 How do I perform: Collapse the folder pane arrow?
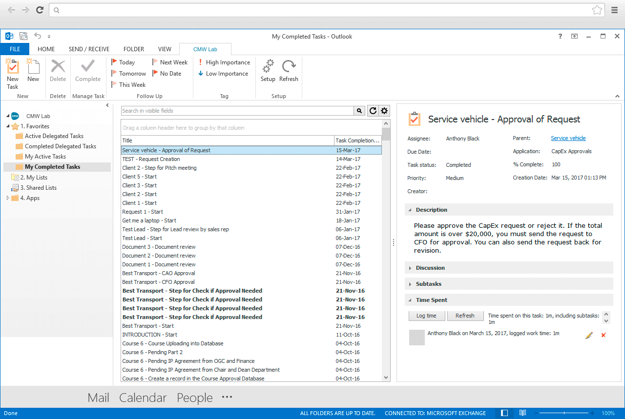pos(107,105)
